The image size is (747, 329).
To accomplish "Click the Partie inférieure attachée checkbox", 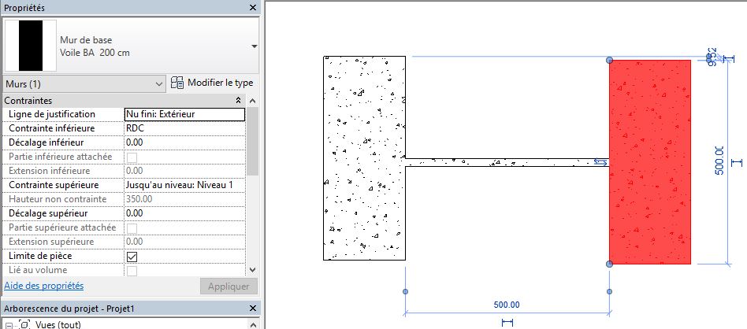I will [132, 157].
